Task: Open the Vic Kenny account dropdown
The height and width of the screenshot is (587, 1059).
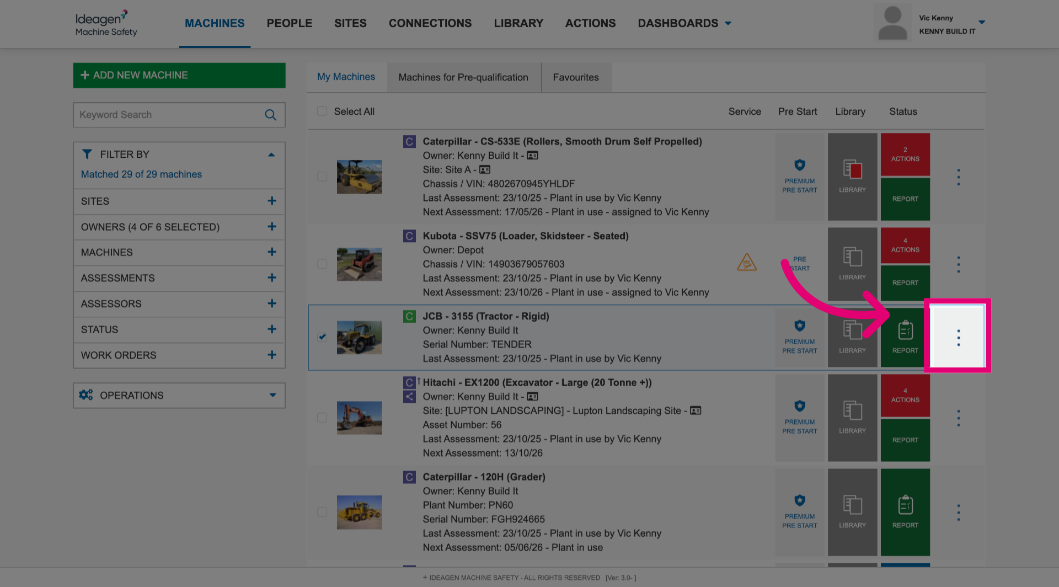Action: tap(982, 23)
